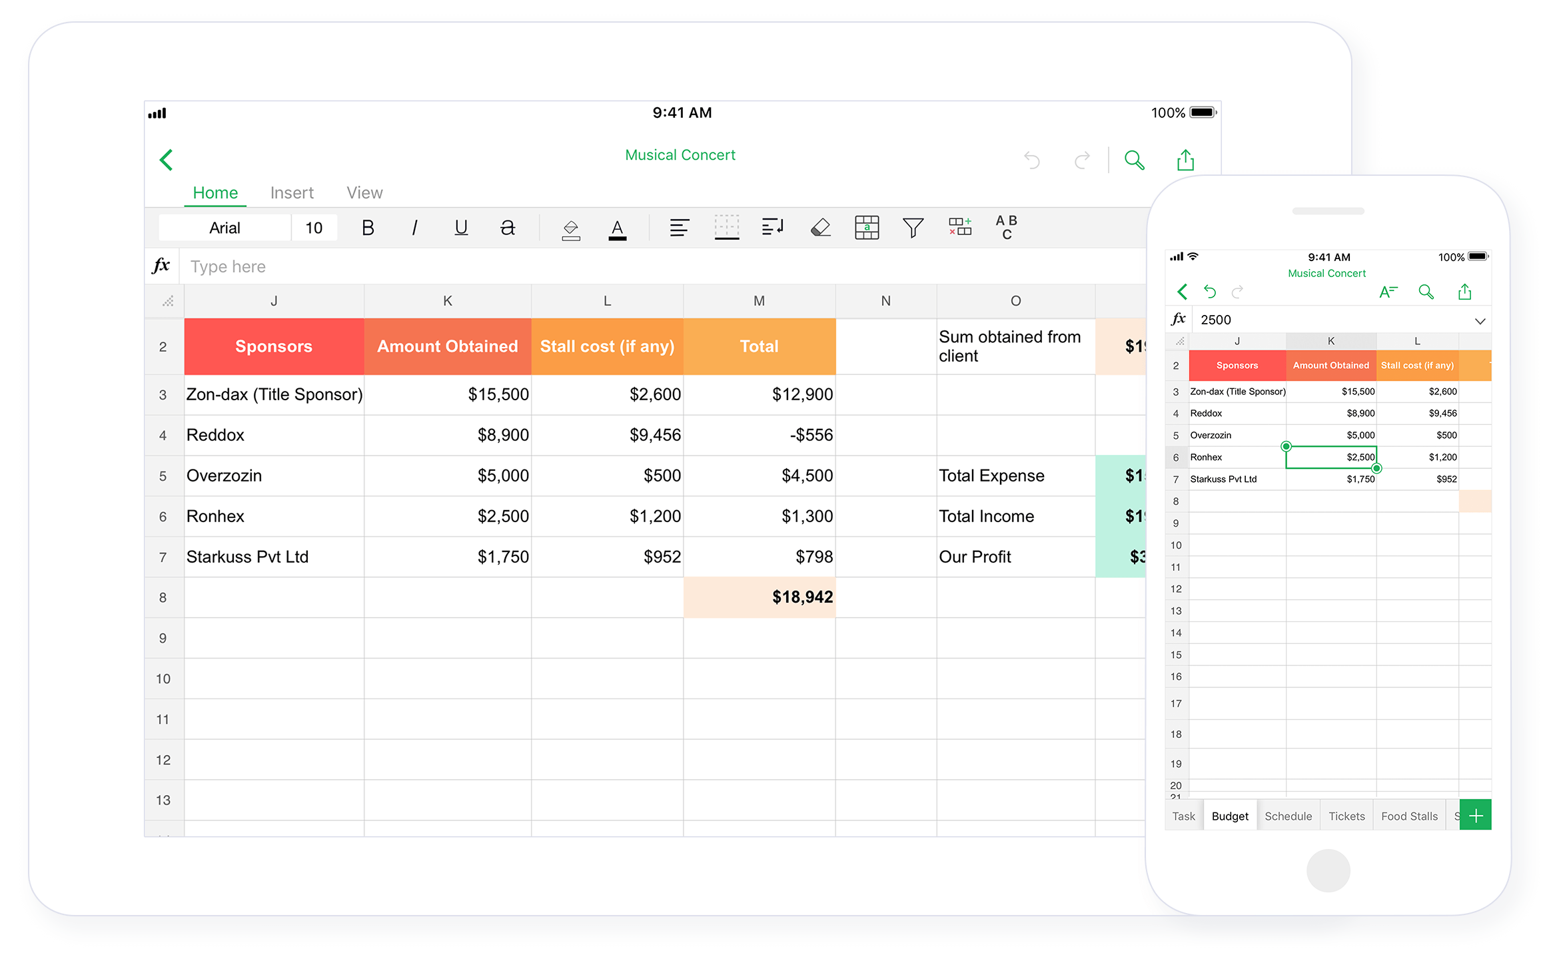Click the text alignment icon

pyautogui.click(x=679, y=228)
